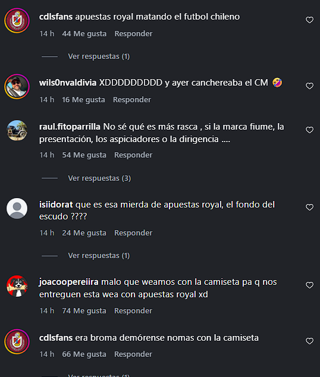Expand replies under cdlsfans apuestas royal comment
The height and width of the screenshot is (377, 320).
point(99,56)
